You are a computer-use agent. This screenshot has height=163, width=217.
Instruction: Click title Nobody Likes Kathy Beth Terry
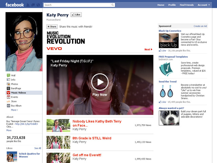(x=97, y=123)
